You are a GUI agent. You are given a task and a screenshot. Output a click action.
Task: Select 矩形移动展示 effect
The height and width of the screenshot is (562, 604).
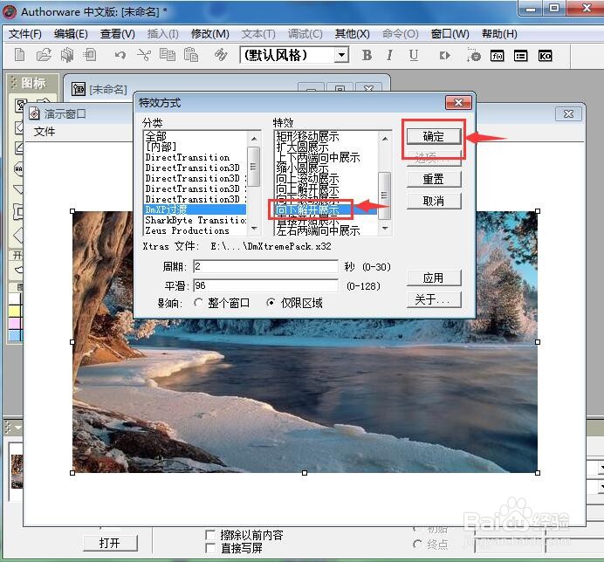pos(307,136)
